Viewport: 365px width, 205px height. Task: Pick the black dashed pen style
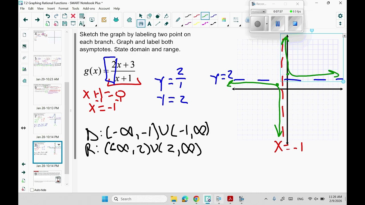coord(214,24)
